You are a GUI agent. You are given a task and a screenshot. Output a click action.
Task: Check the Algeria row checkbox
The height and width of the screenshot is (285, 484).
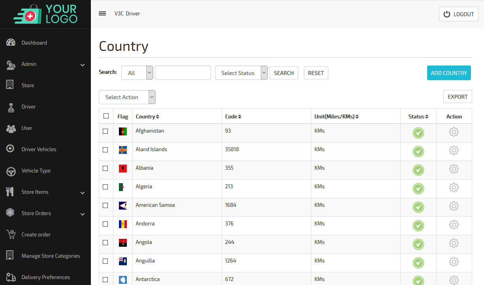click(105, 187)
